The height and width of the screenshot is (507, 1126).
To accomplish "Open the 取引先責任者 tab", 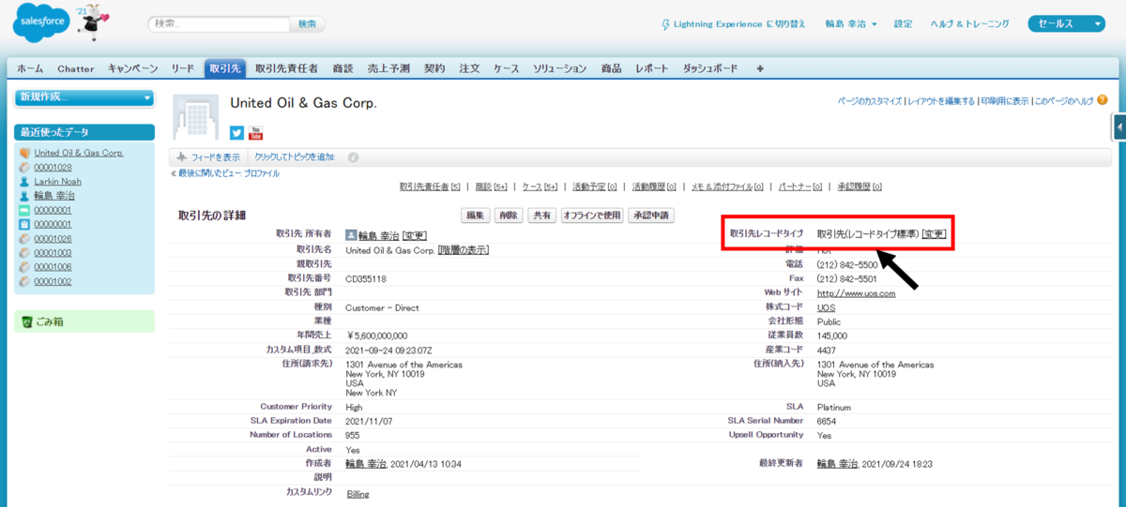I will 286,68.
